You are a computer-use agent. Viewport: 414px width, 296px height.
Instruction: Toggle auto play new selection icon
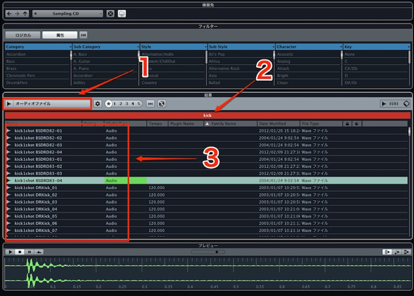387,252
